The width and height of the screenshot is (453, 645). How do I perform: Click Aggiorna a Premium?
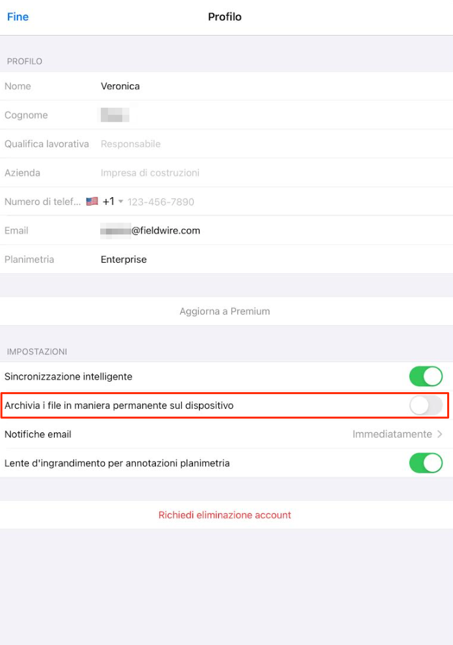tap(225, 311)
